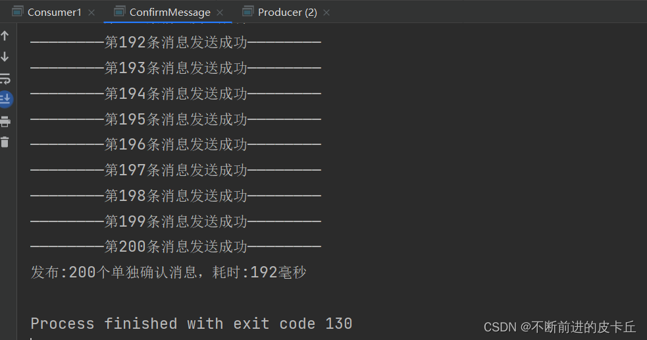Click the console line for message 195
The image size is (647, 340).
coord(176,119)
